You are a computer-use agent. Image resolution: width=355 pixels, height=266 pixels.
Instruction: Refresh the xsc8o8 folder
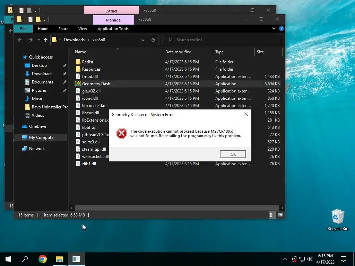click(153, 40)
